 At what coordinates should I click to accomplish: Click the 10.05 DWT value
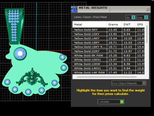pyautogui.click(x=128, y=38)
